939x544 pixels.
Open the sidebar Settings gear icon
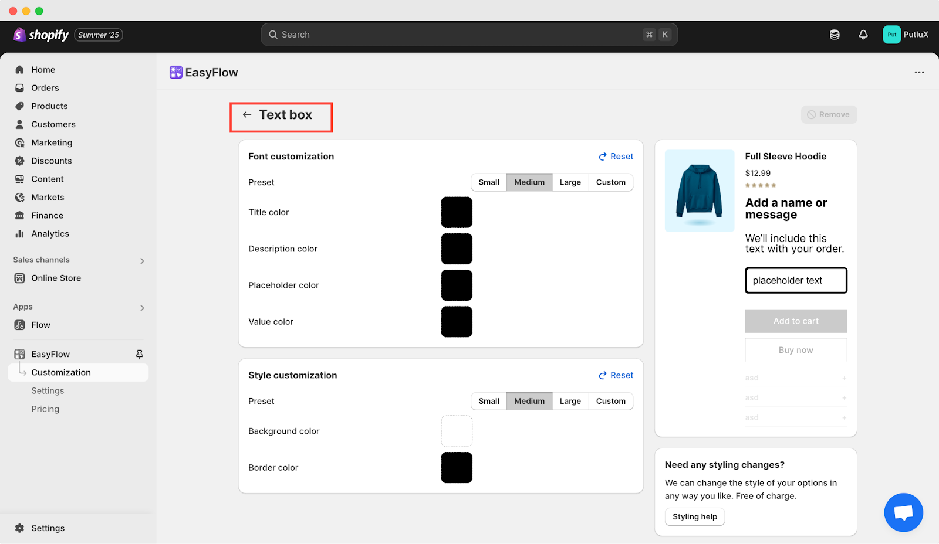pyautogui.click(x=19, y=528)
